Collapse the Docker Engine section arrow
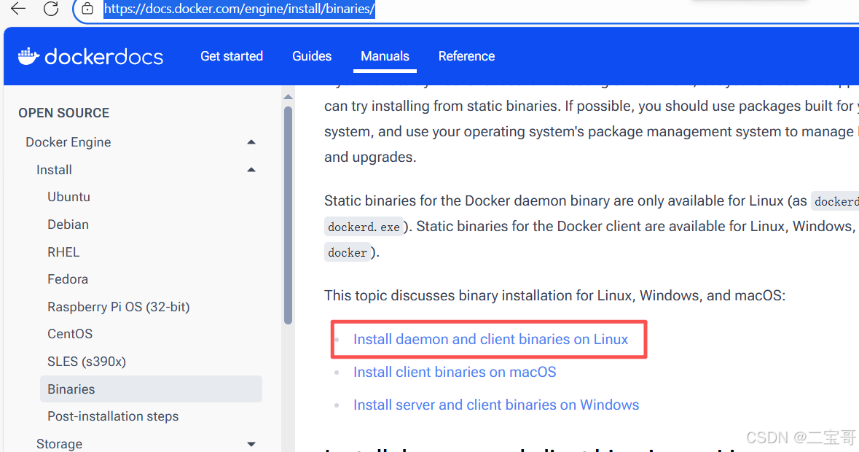The image size is (859, 452). [251, 142]
